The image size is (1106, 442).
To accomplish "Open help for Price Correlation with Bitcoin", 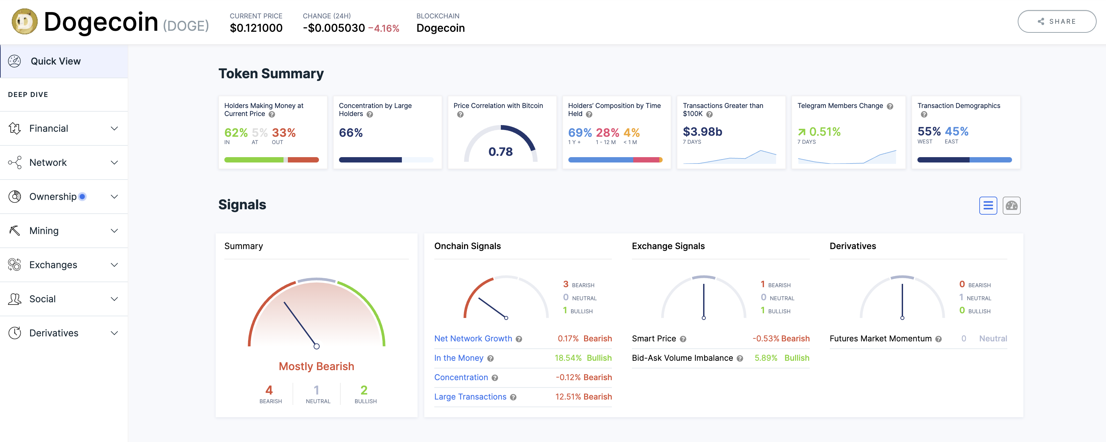I will pos(460,115).
